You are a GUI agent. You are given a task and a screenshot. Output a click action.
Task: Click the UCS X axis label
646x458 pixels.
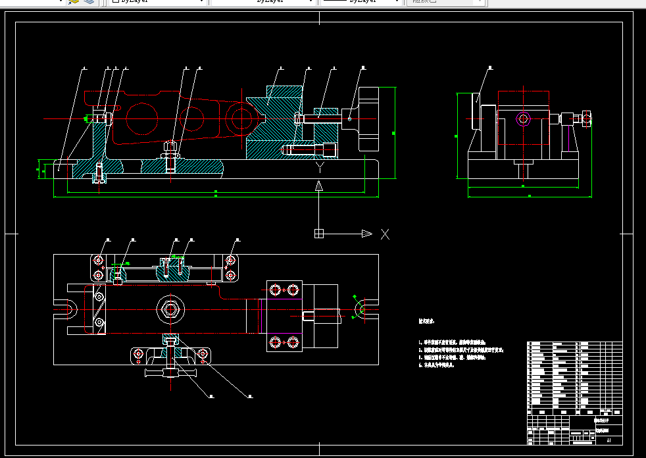click(x=385, y=234)
